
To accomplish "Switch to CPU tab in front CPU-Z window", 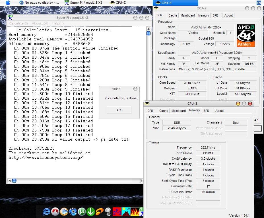I will pyautogui.click(x=150, y=111).
